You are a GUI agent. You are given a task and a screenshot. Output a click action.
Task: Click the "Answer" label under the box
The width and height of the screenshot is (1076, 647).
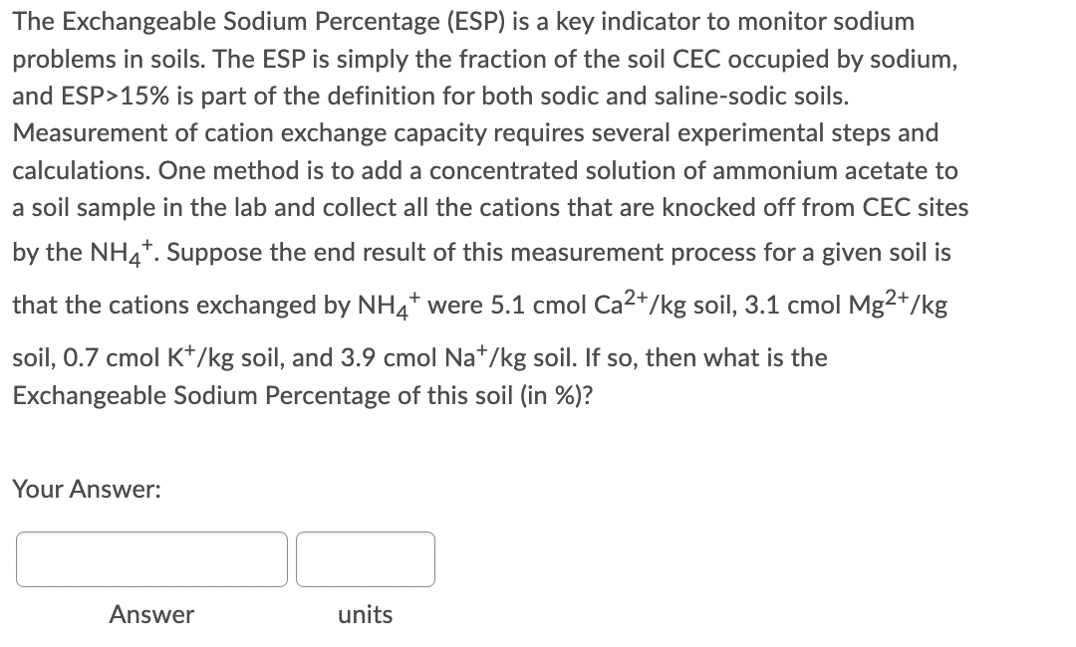[151, 615]
